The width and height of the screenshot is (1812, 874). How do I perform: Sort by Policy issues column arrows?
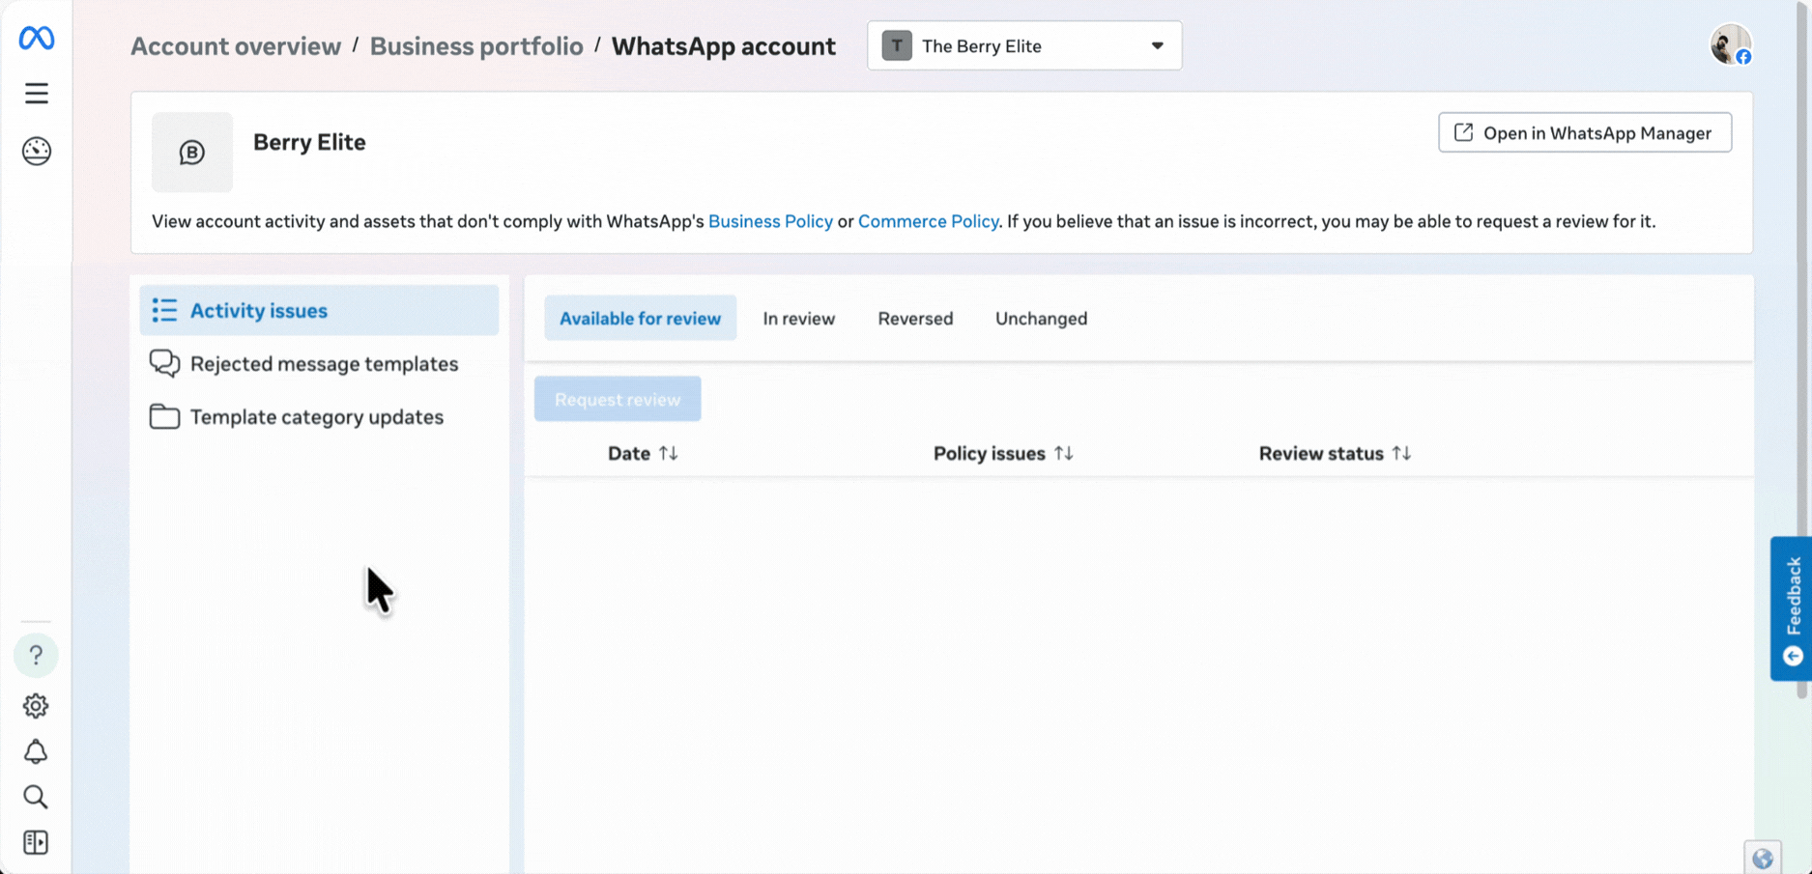[1064, 453]
